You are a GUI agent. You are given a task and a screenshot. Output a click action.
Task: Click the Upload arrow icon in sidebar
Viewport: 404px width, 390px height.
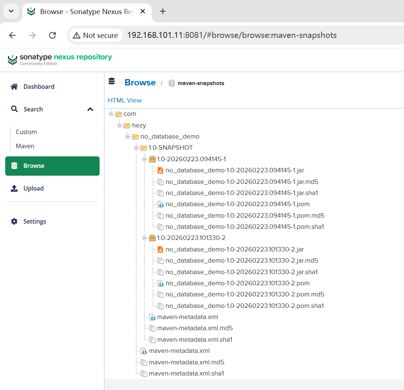coord(14,188)
